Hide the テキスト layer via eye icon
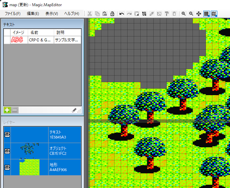This screenshot has height=188, width=230. point(7,134)
